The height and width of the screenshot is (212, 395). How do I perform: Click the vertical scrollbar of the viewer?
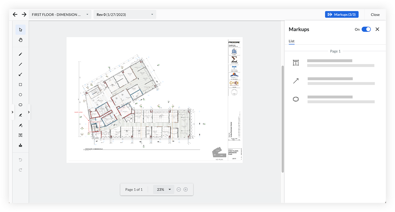[x=283, y=119]
